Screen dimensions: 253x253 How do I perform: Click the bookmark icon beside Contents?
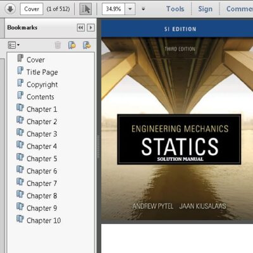tap(20, 95)
